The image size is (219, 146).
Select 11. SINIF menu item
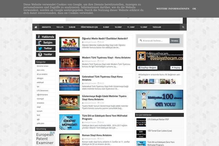(131, 27)
